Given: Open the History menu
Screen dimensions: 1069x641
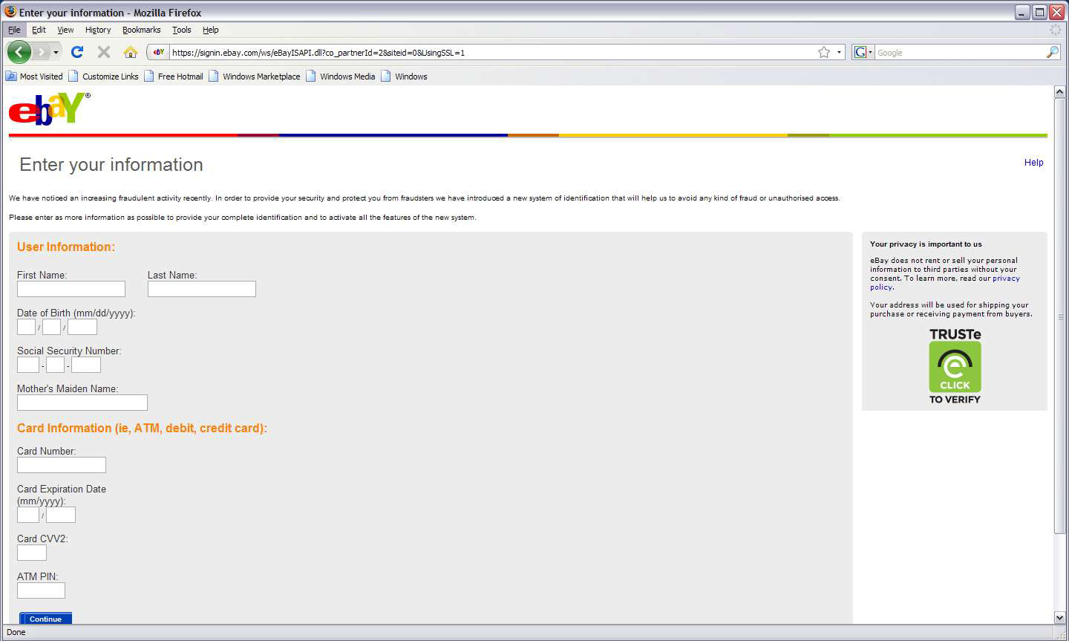Looking at the screenshot, I should (x=98, y=30).
